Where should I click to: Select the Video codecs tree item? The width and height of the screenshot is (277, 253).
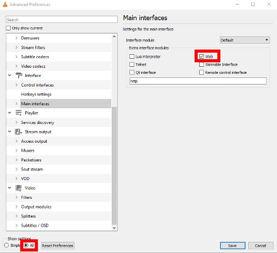click(33, 66)
